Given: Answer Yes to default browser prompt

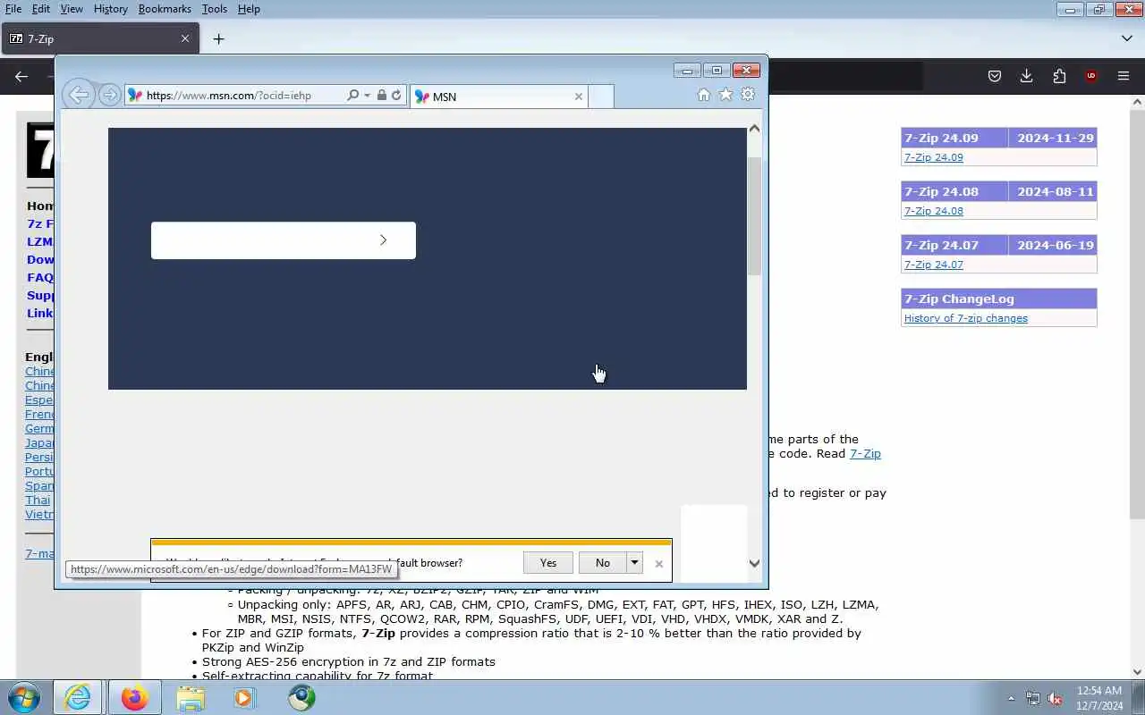Looking at the screenshot, I should click(x=548, y=562).
